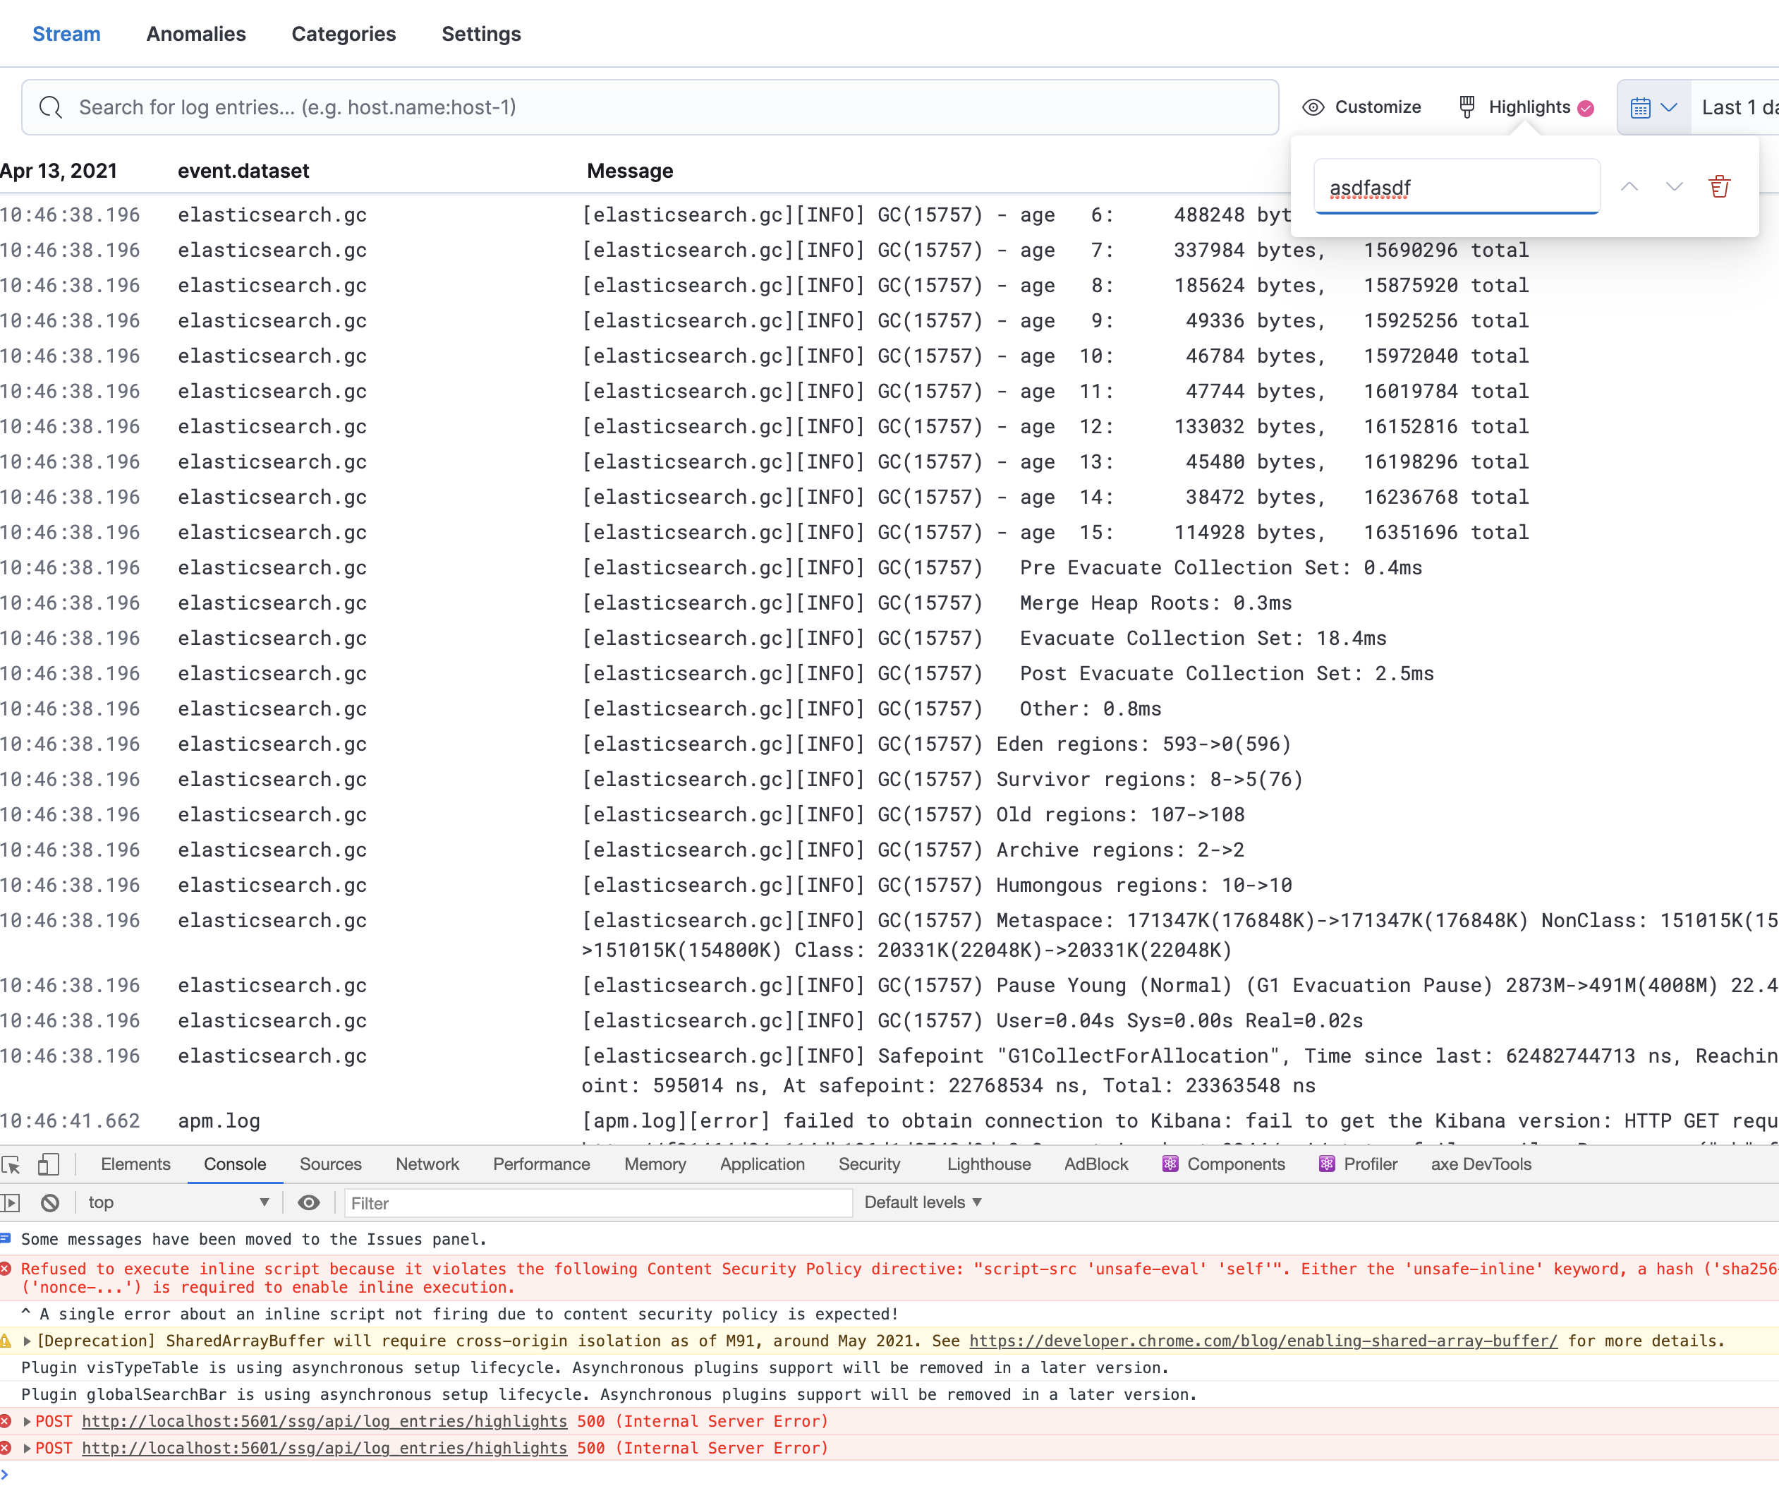
Task: Click the console Filter input
Action: click(x=598, y=1202)
